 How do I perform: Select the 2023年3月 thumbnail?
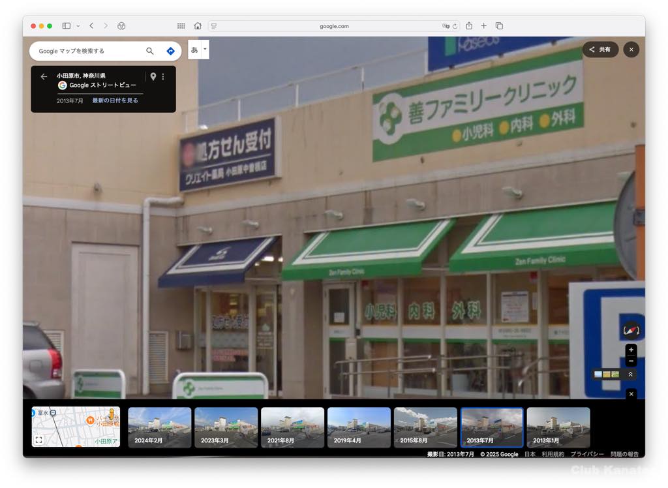[226, 427]
